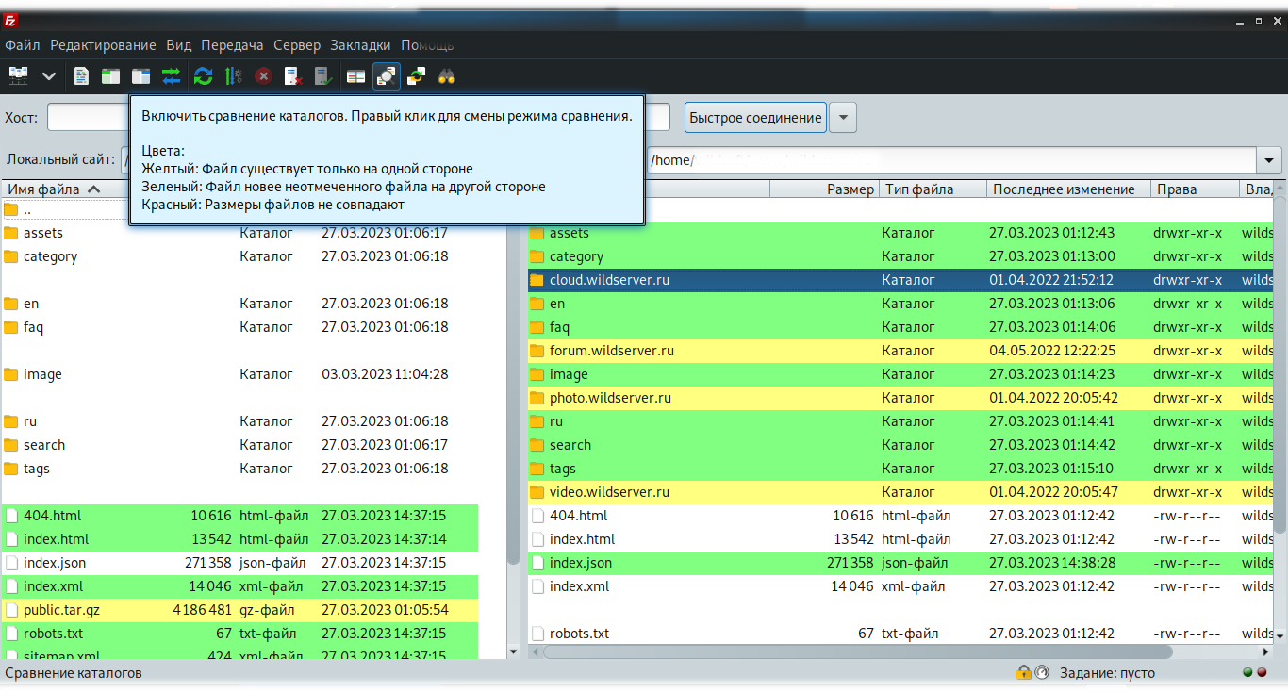Open the Сервер menu

[x=297, y=45]
